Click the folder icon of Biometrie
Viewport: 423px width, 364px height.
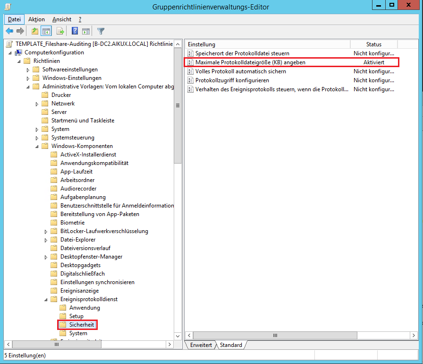[54, 223]
